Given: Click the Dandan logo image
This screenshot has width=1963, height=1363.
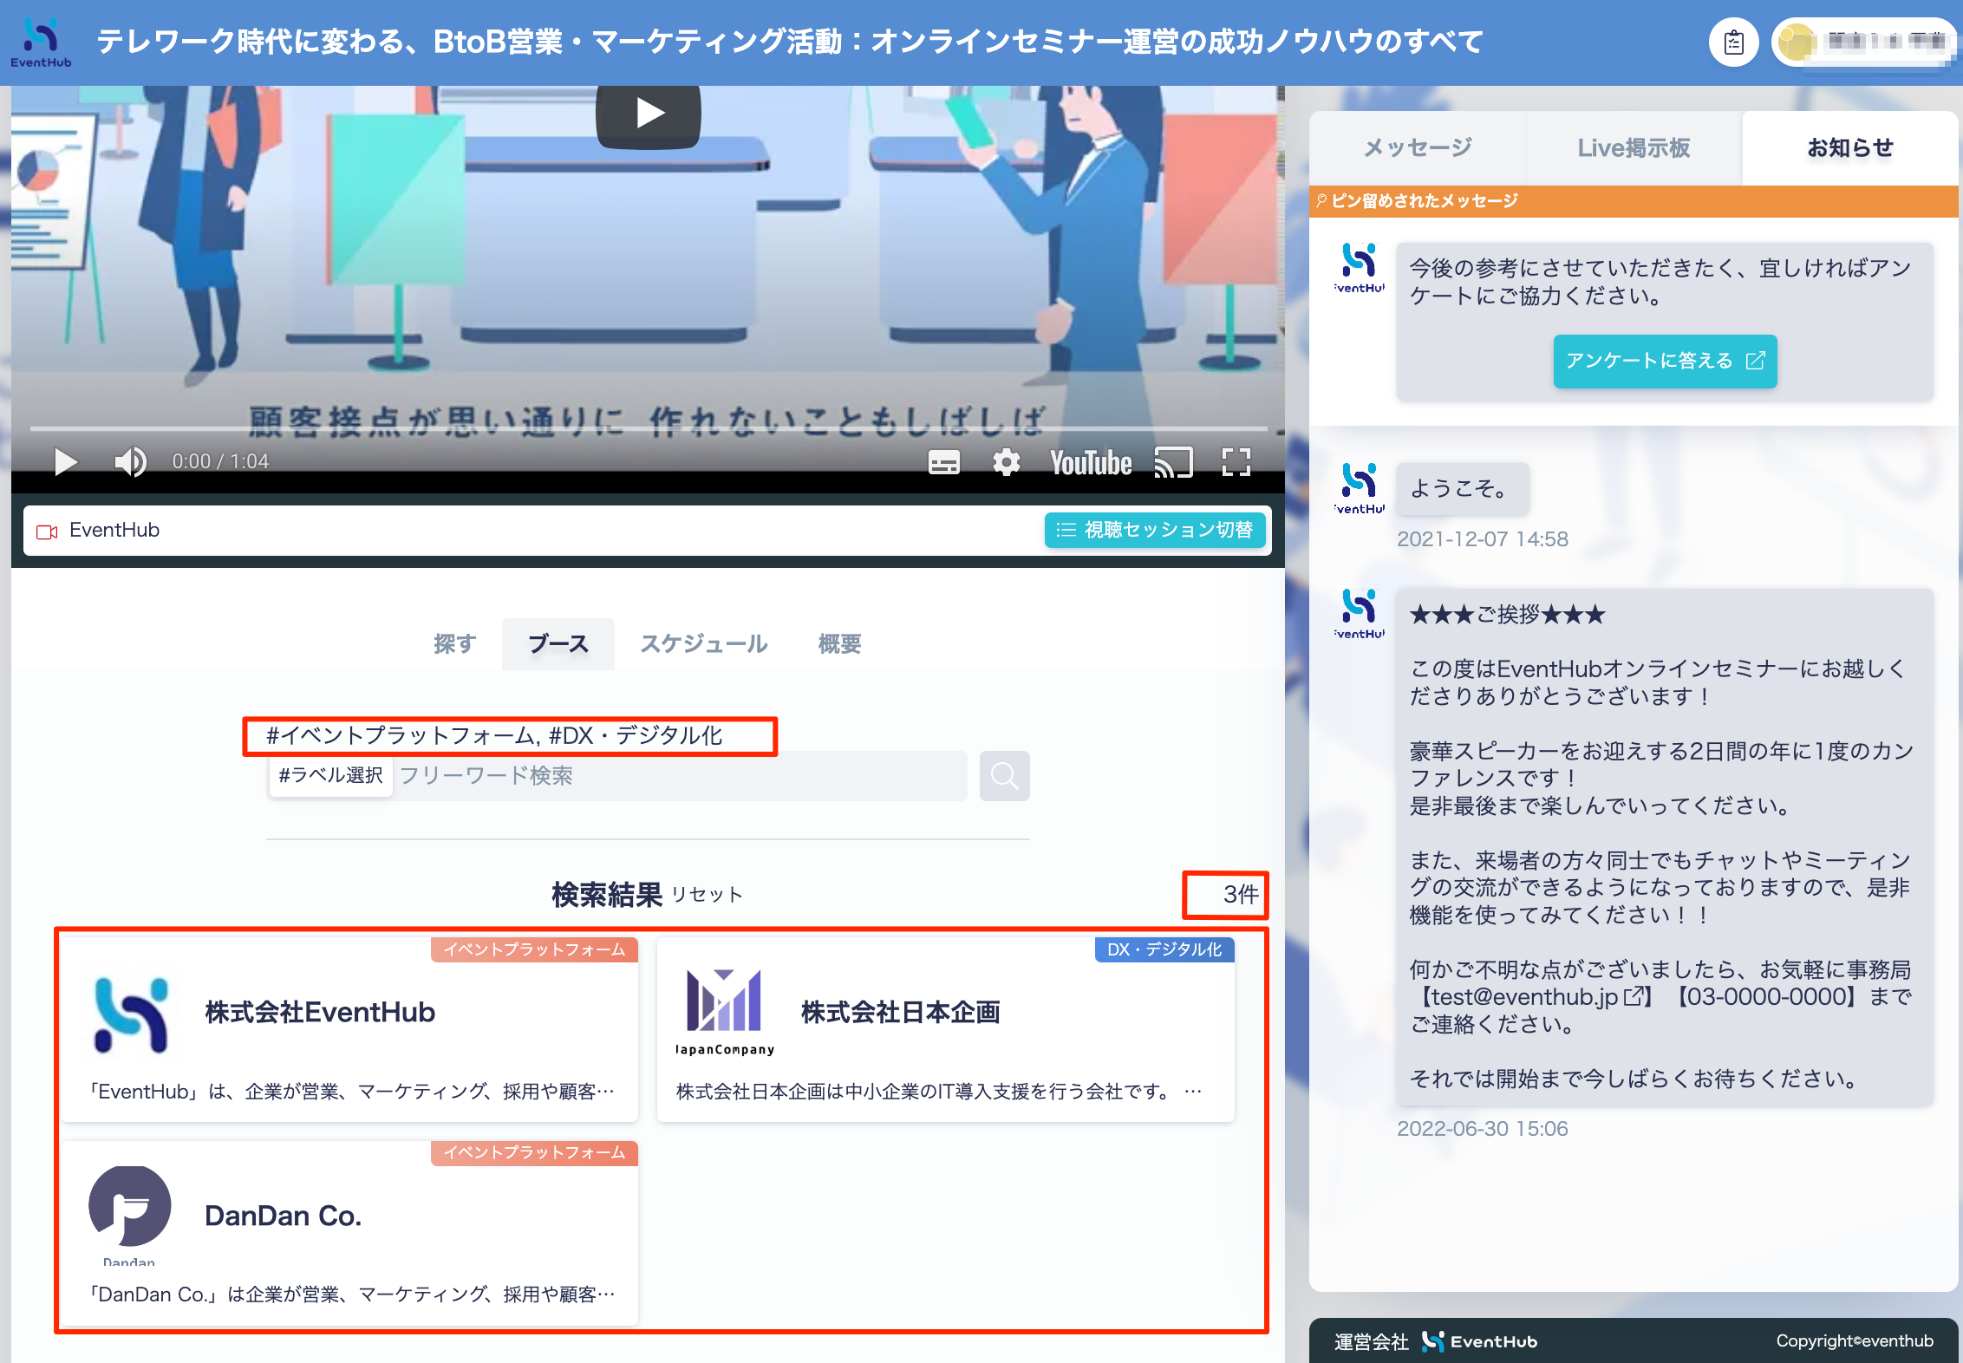Looking at the screenshot, I should click(x=129, y=1215).
